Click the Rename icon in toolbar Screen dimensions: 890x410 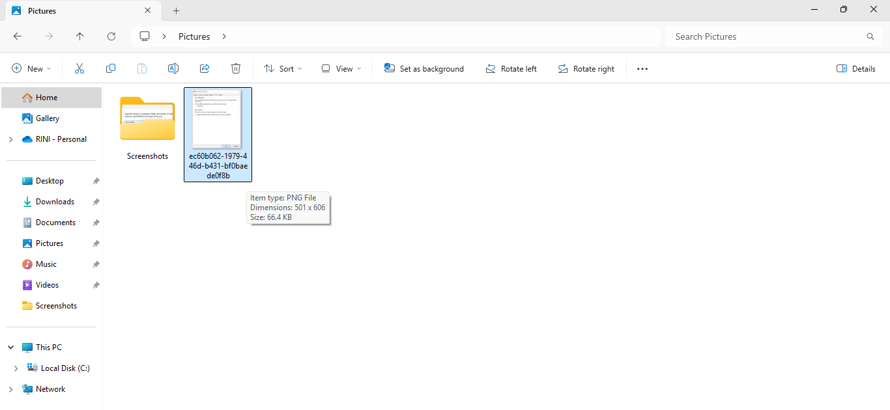coord(173,68)
